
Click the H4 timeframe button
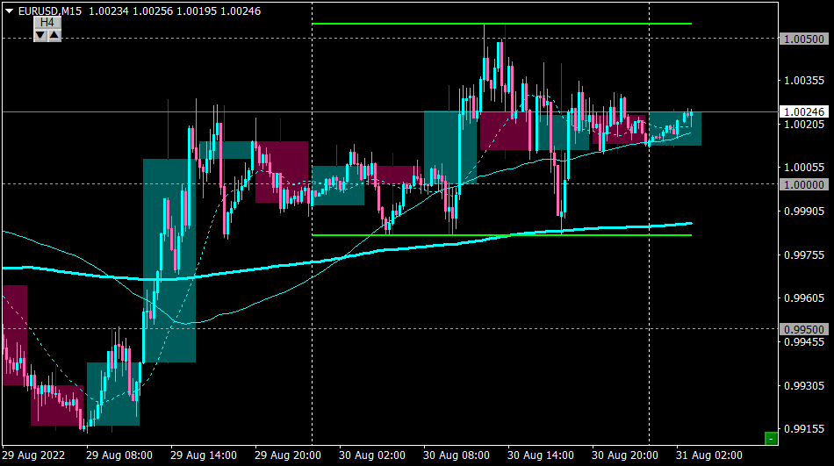click(47, 22)
